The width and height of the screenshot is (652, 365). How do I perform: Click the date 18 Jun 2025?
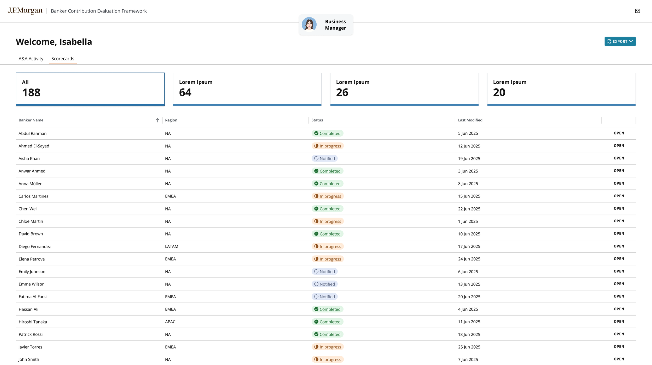click(x=469, y=334)
